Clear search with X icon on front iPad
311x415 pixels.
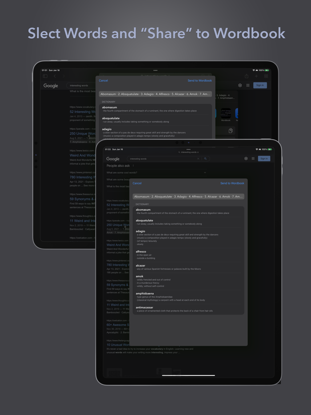pos(198,159)
